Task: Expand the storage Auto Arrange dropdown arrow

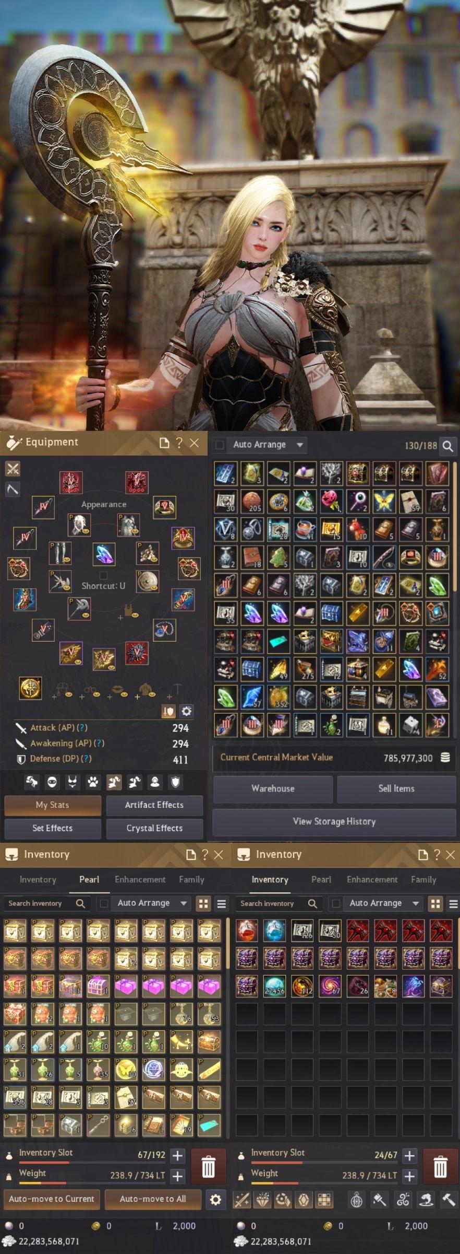Action: (299, 445)
